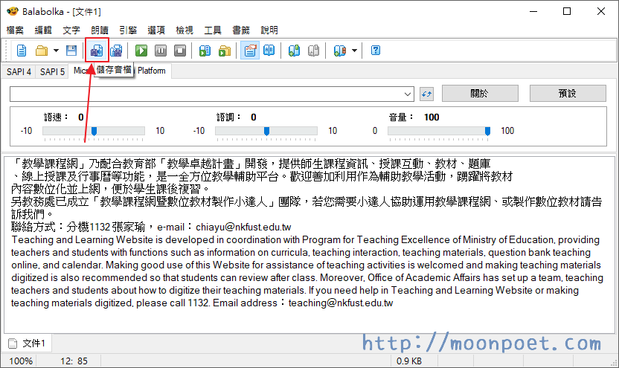Screen dimensions: 619x368
Task: Expand the voice selection combo box
Action: point(407,94)
